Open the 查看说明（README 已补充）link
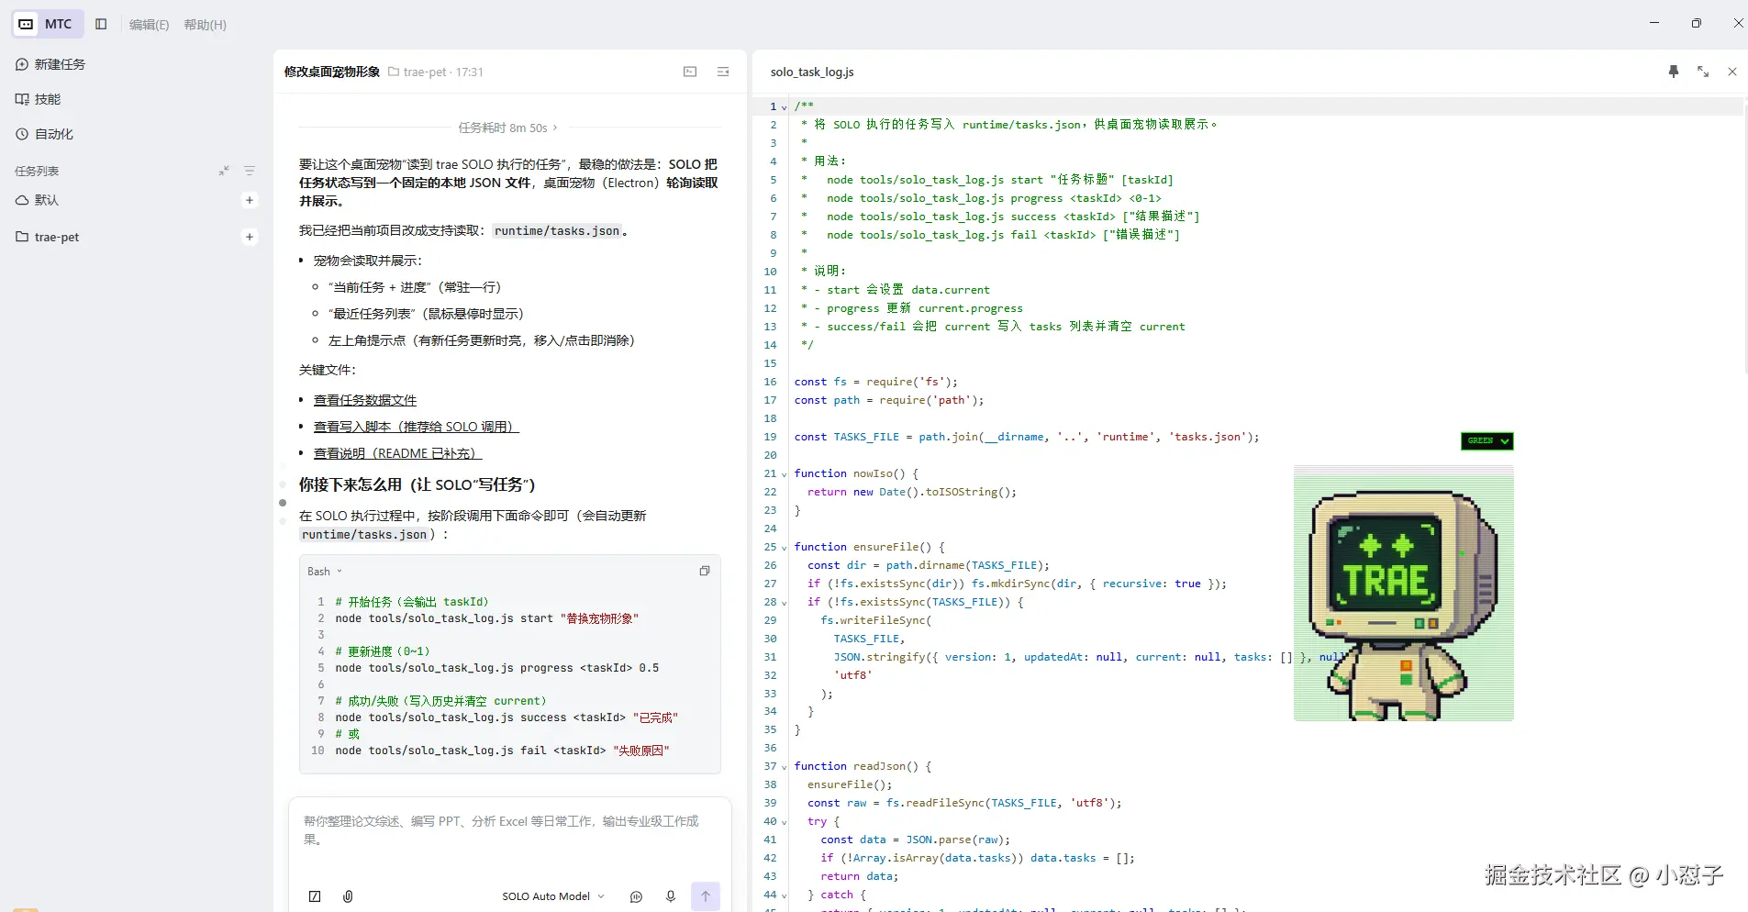Screen dimensions: 1748x912 tap(398, 453)
